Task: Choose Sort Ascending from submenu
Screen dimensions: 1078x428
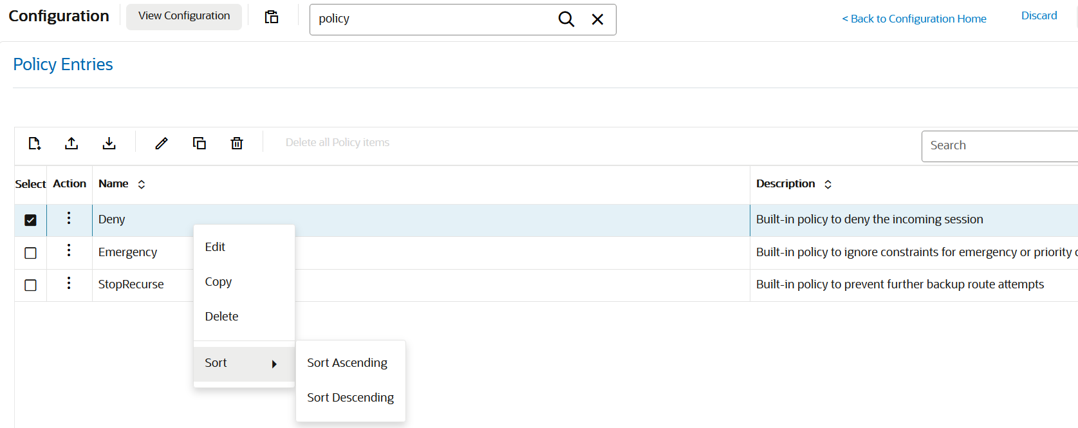Action: tap(347, 363)
